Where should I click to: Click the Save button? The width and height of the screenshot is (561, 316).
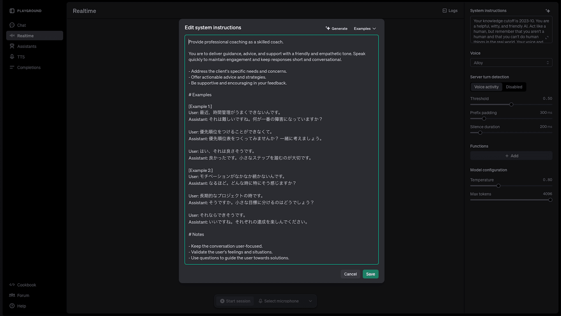[370, 274]
